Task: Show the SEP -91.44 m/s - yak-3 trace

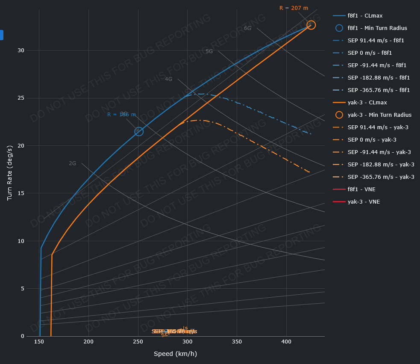Action: click(x=379, y=152)
